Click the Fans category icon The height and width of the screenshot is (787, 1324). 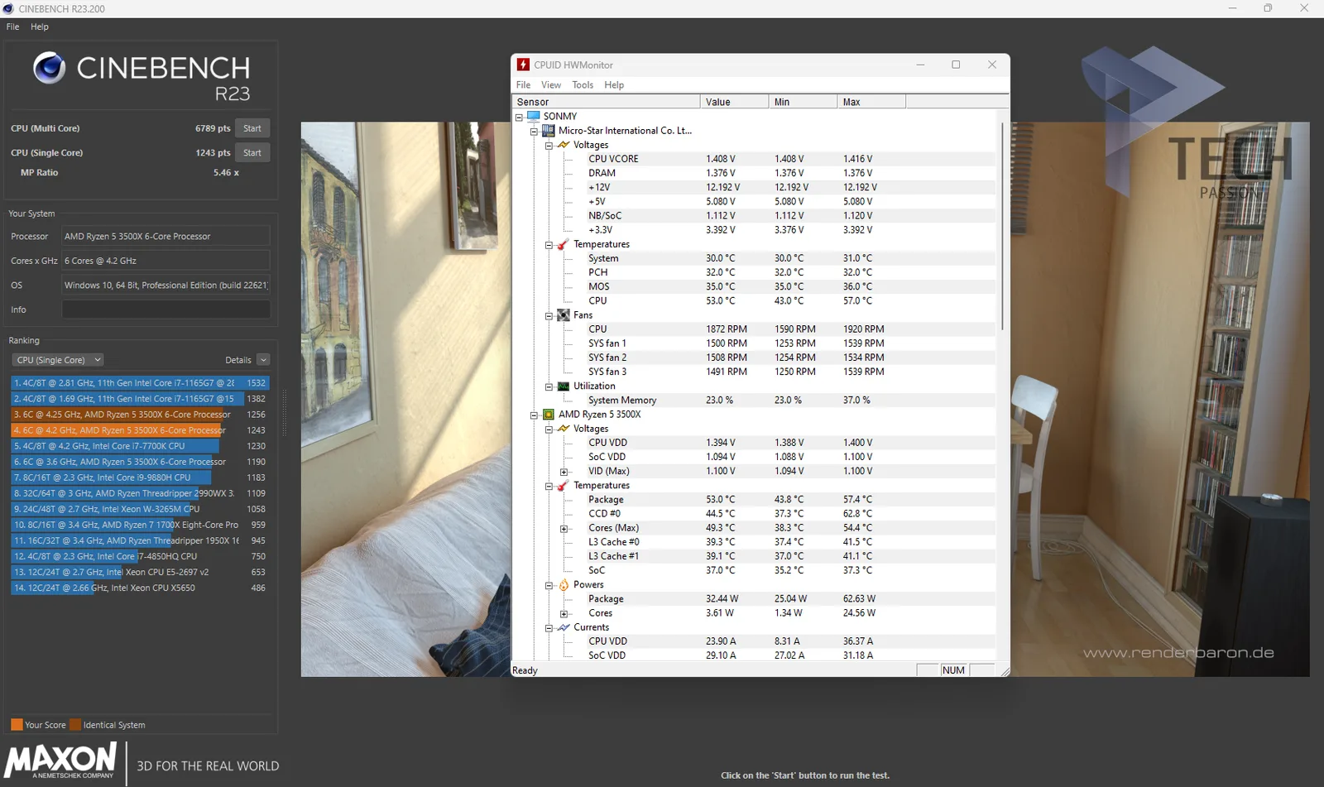[564, 315]
